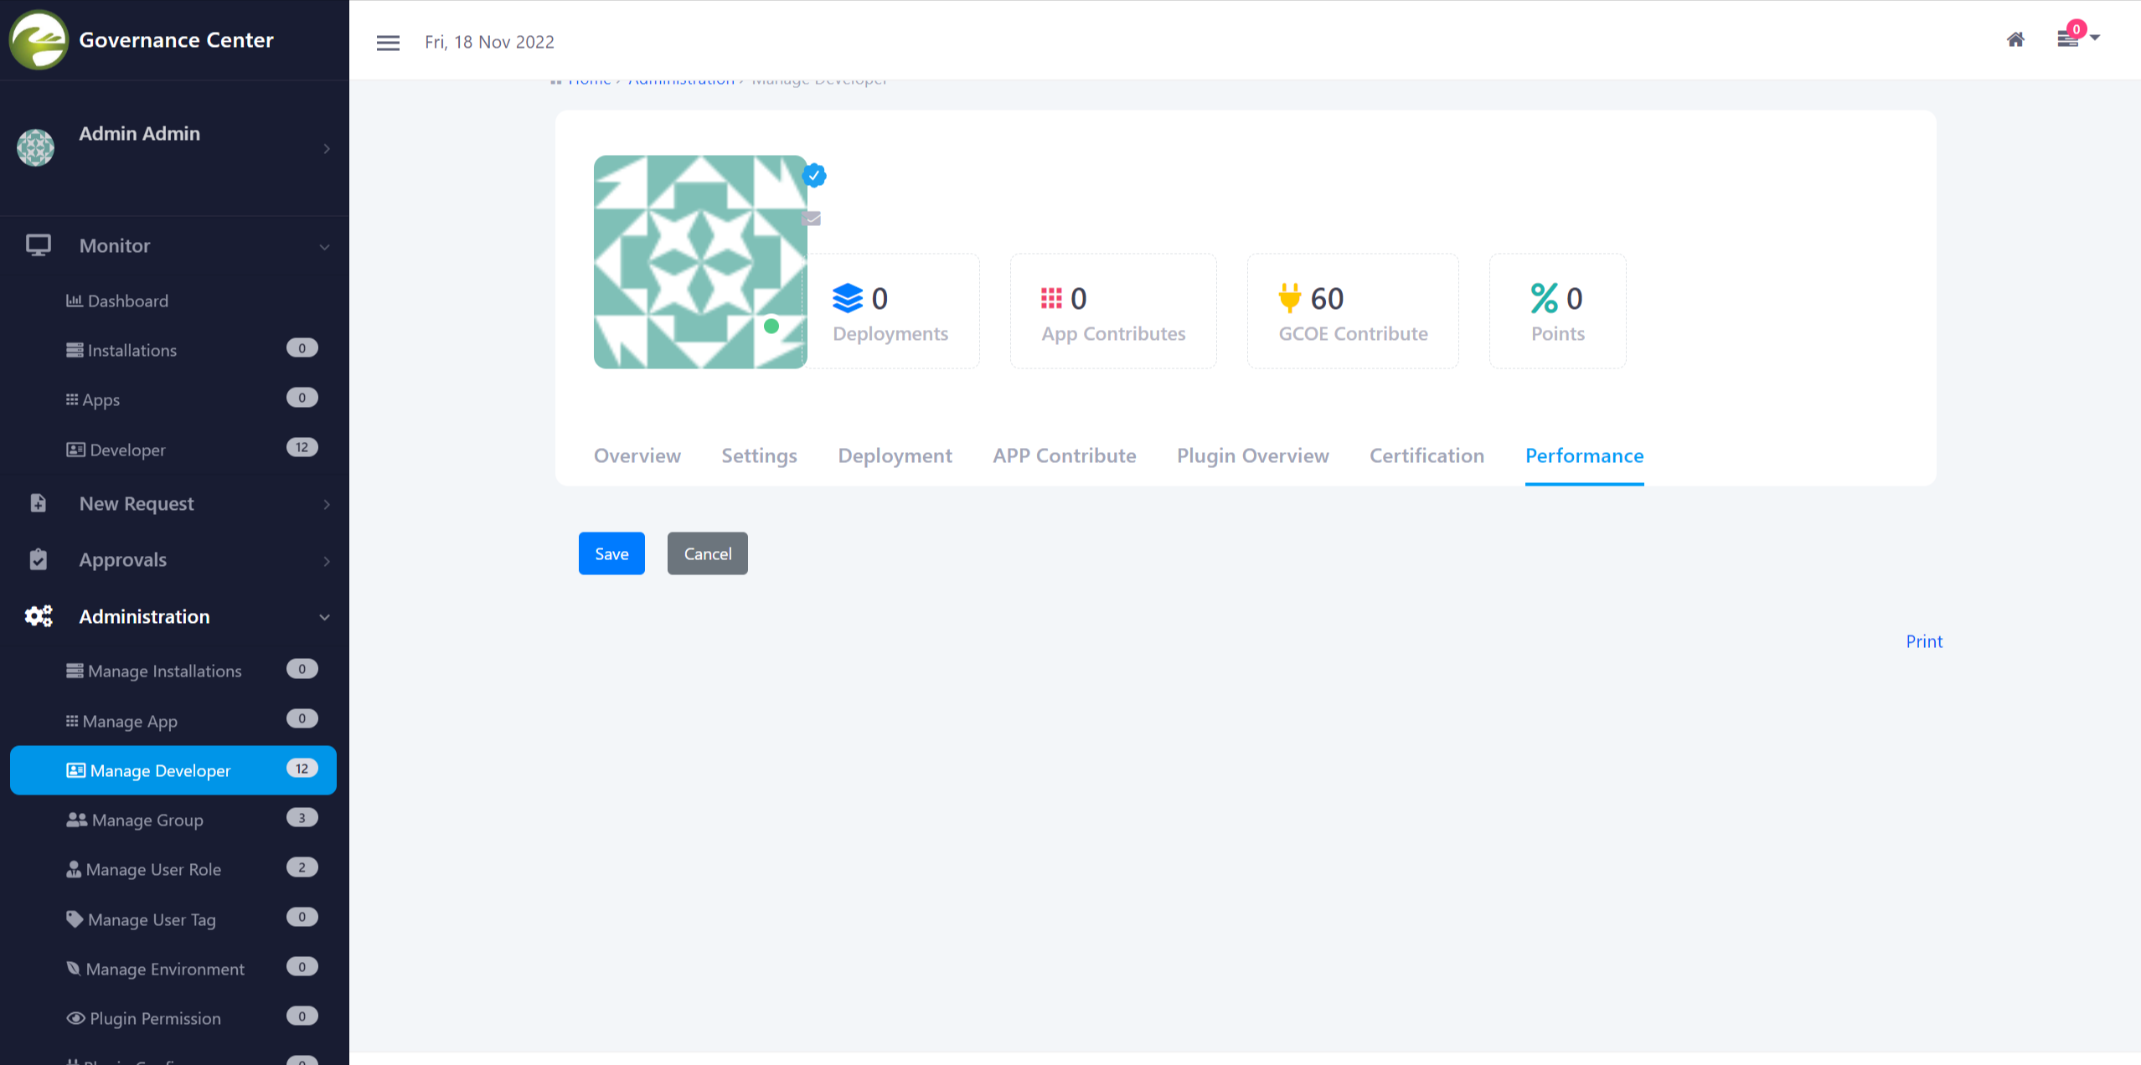Click the Governance Center logo

click(x=39, y=39)
